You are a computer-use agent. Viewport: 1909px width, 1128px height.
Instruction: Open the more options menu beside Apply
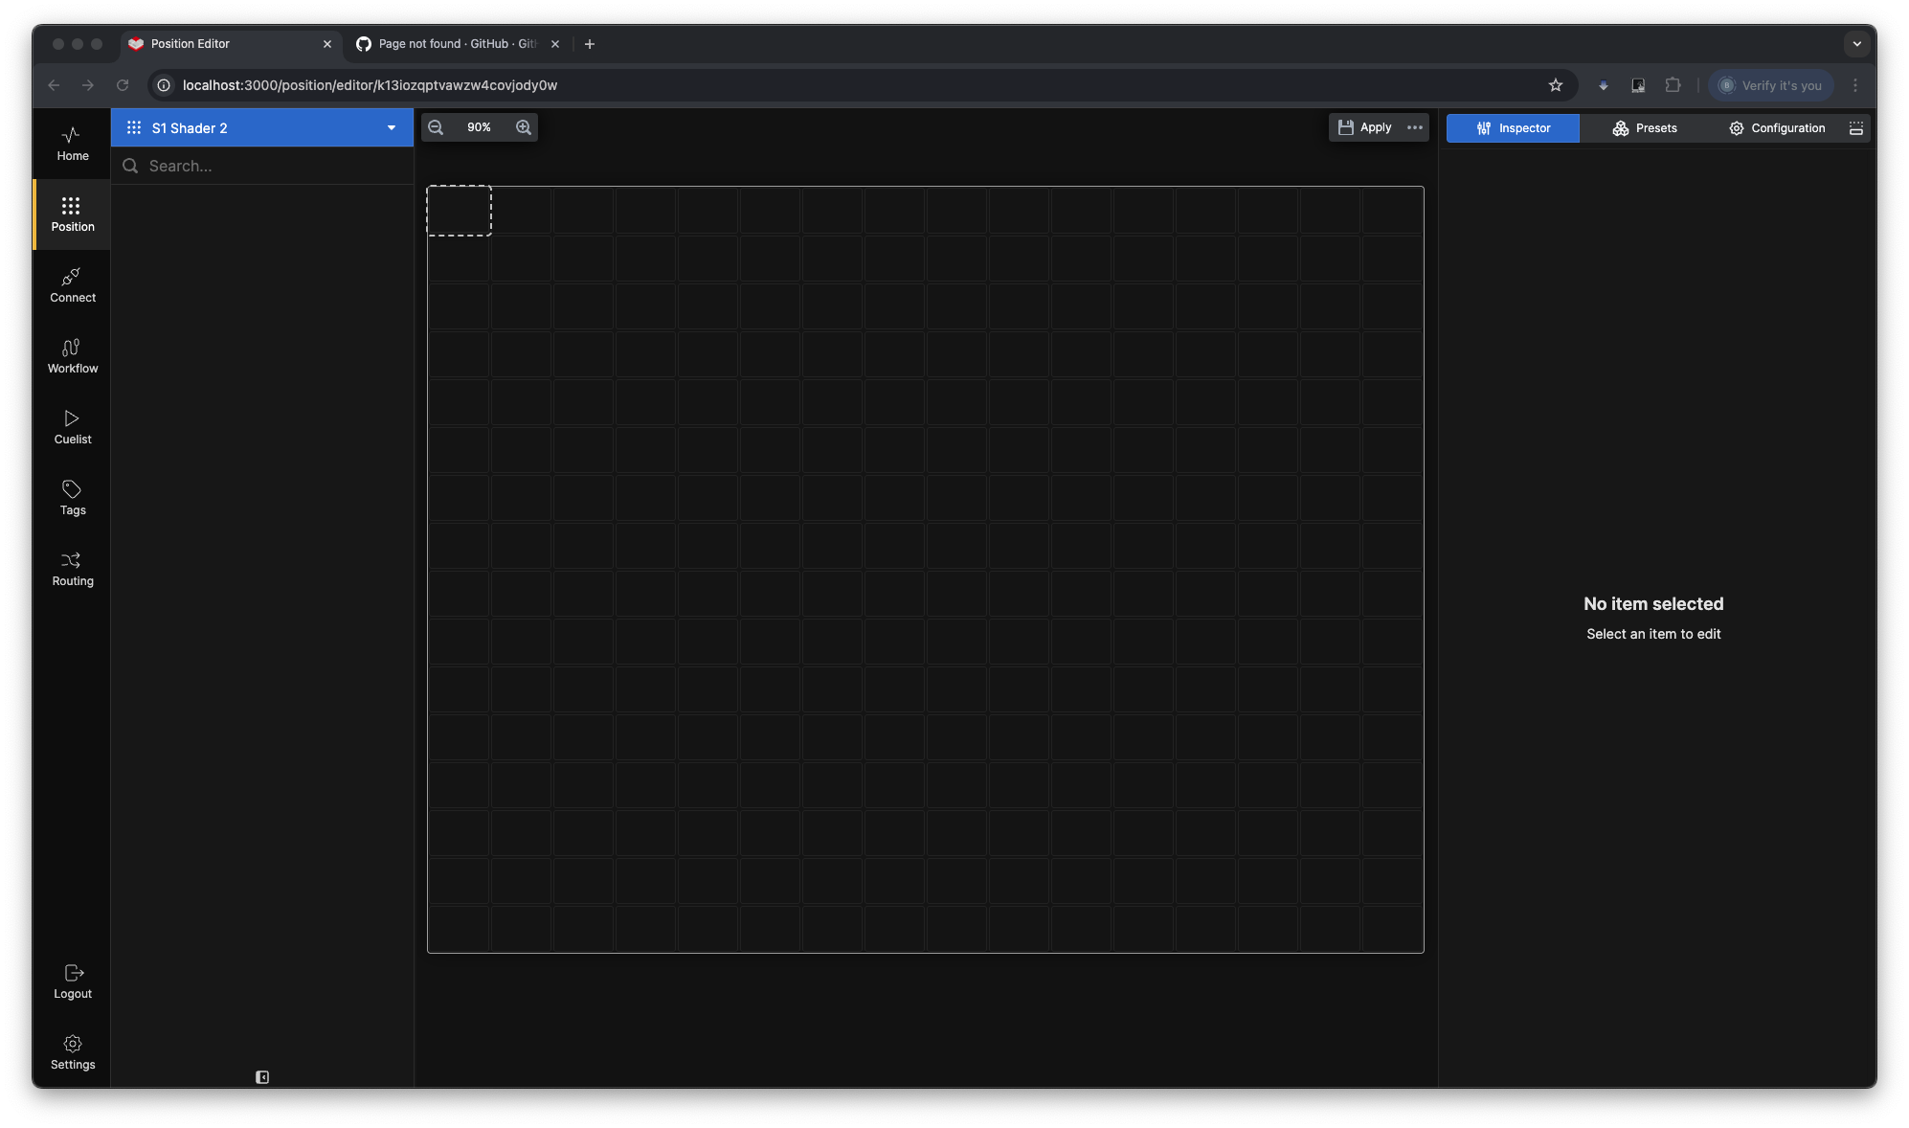point(1414,127)
